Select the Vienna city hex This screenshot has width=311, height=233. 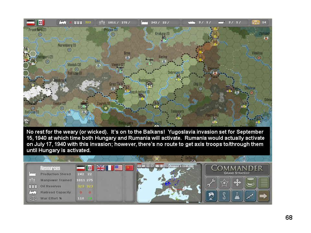coord(121,69)
